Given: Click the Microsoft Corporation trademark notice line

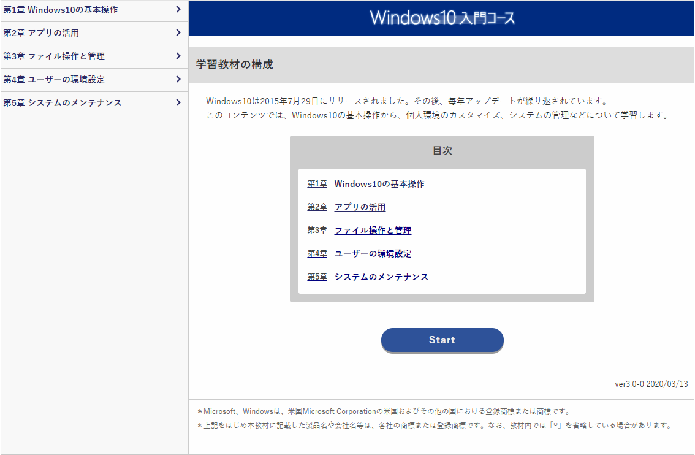Looking at the screenshot, I should (x=384, y=411).
